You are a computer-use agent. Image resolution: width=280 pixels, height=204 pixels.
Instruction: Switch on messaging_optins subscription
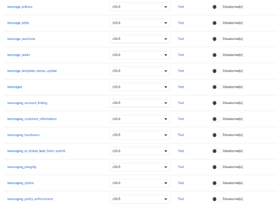point(216,183)
